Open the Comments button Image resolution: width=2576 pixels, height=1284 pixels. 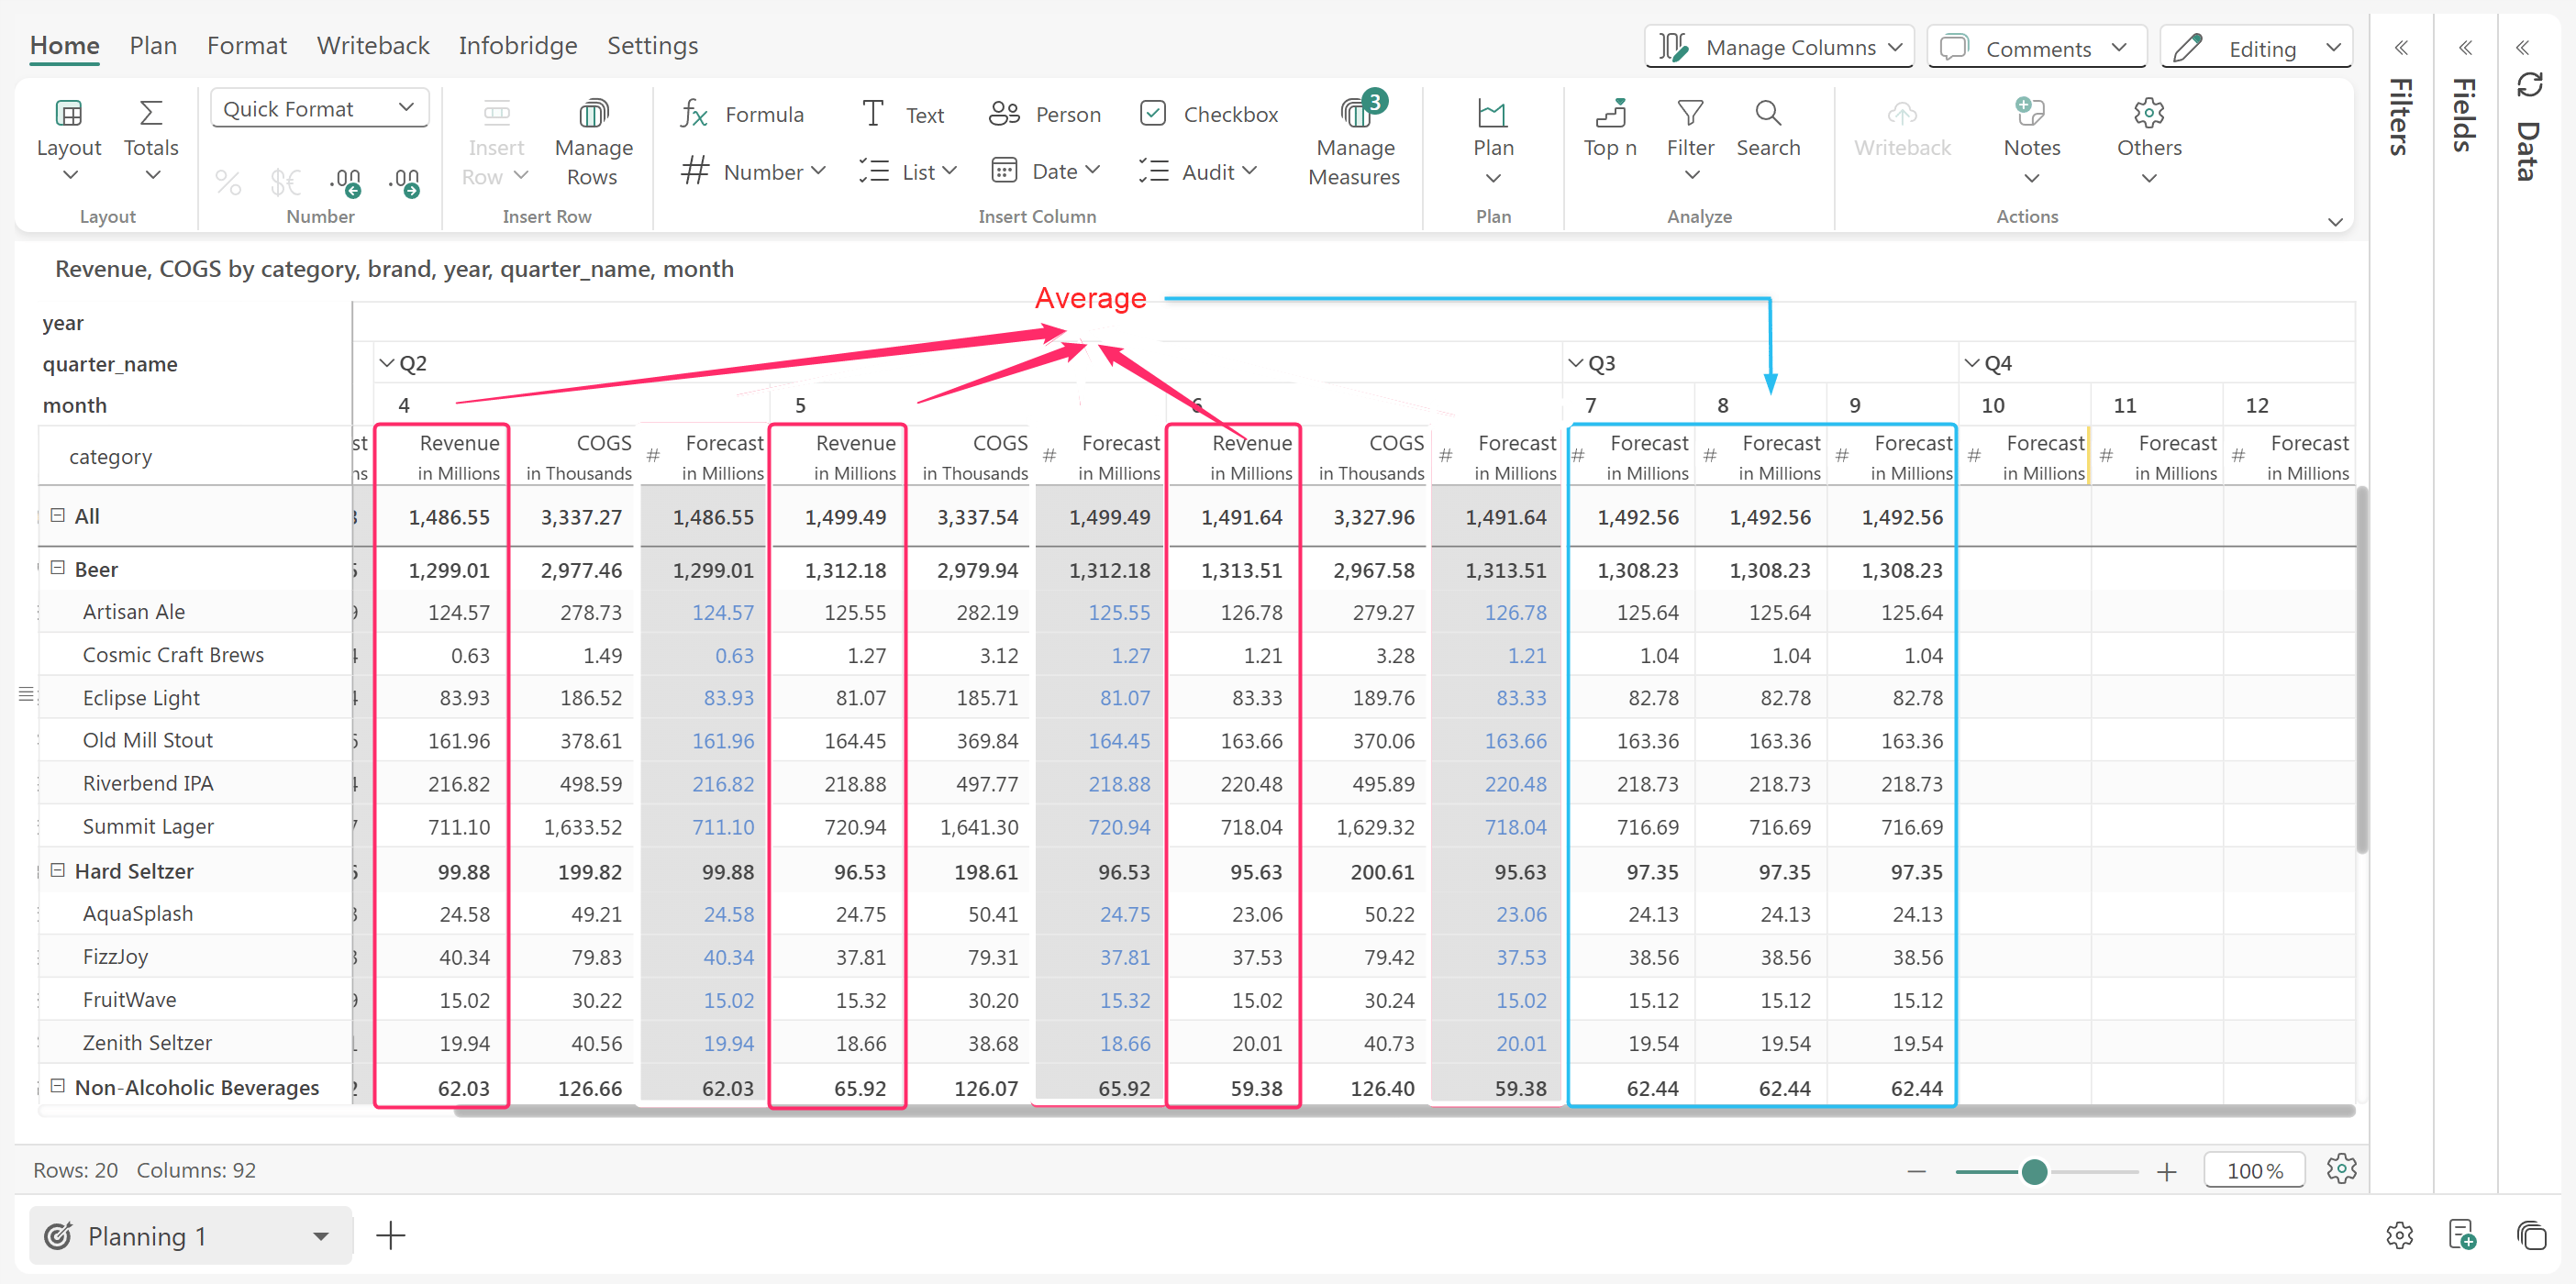tap(2036, 48)
